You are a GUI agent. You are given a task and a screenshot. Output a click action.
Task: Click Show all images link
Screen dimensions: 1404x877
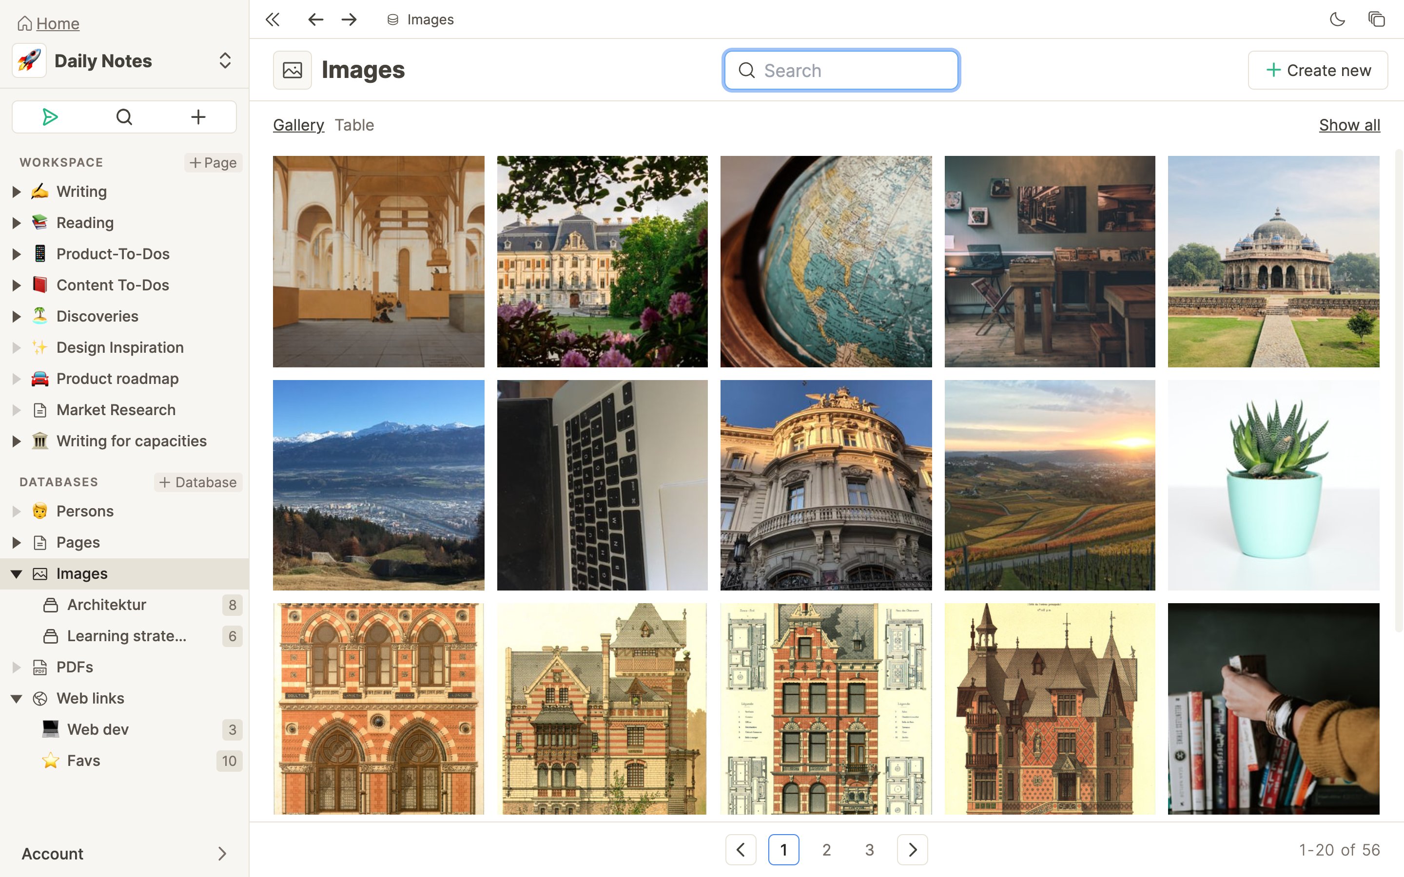tap(1349, 123)
